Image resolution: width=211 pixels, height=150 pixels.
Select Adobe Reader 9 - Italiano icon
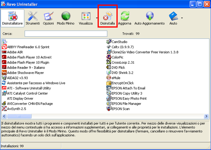[4, 67]
